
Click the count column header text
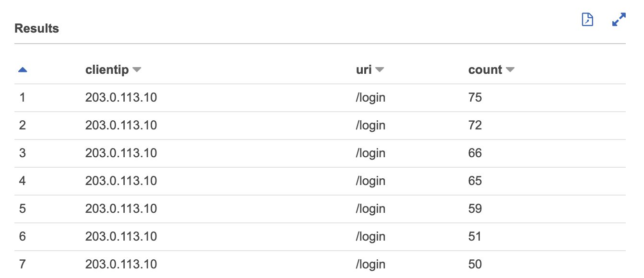click(x=485, y=70)
